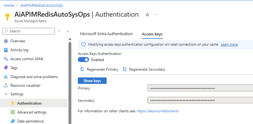253x124 pixels.
Task: Click the magnifier icon in Search box
Action: pos(6,31)
